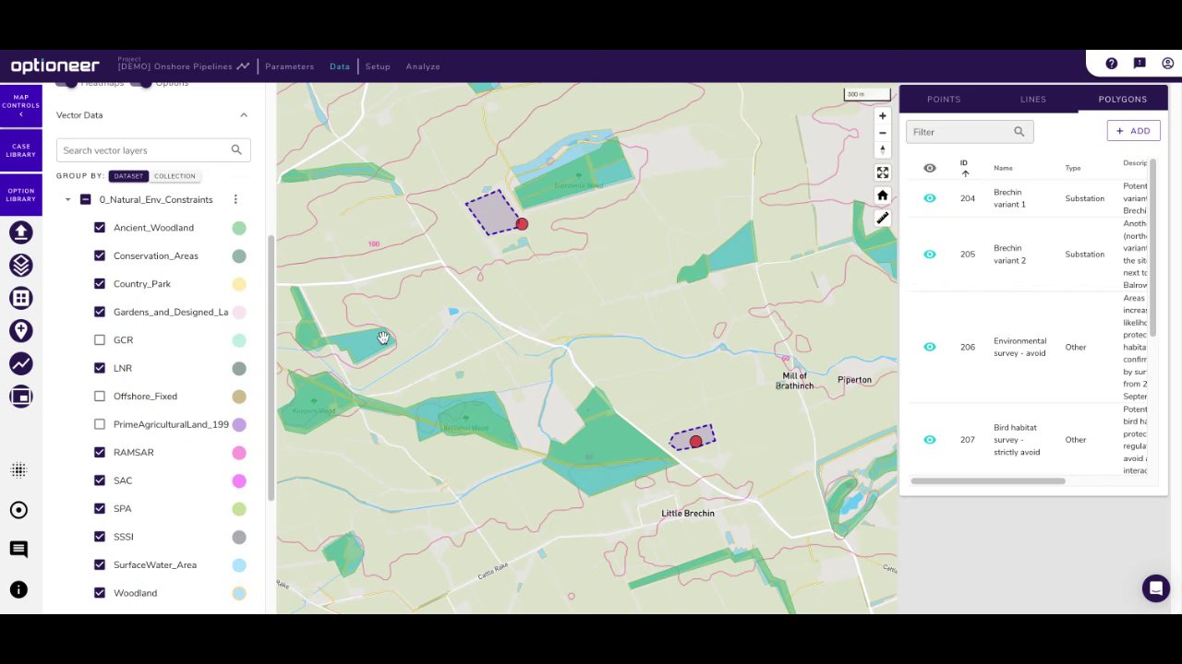Open the help question mark icon
This screenshot has height=664, width=1182.
point(1112,64)
